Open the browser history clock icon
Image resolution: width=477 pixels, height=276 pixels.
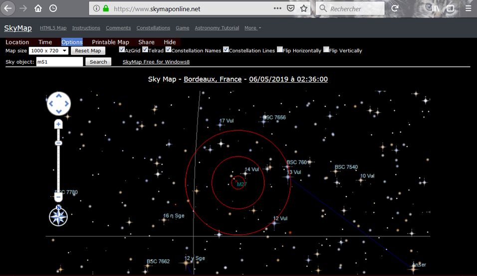(53, 8)
